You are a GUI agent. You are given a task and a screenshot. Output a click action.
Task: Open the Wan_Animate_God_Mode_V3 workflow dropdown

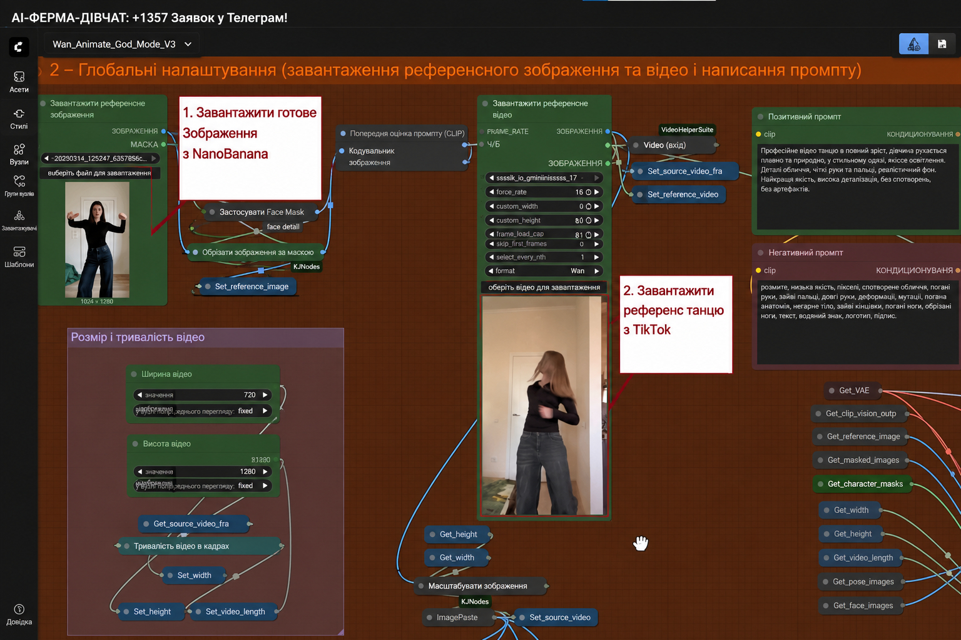[x=122, y=44]
